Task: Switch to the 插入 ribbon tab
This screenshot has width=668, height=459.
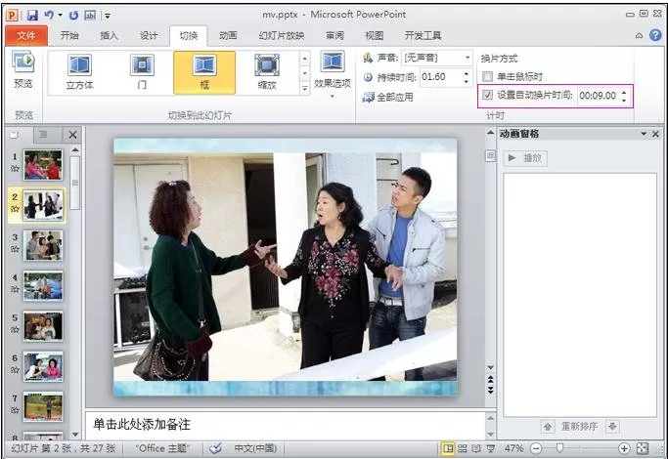Action: click(x=110, y=36)
